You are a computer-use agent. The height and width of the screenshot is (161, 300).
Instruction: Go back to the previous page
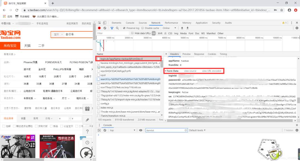click(4, 10)
